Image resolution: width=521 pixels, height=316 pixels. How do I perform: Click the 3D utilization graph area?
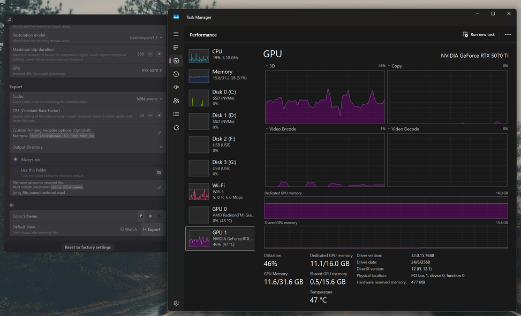click(x=324, y=97)
